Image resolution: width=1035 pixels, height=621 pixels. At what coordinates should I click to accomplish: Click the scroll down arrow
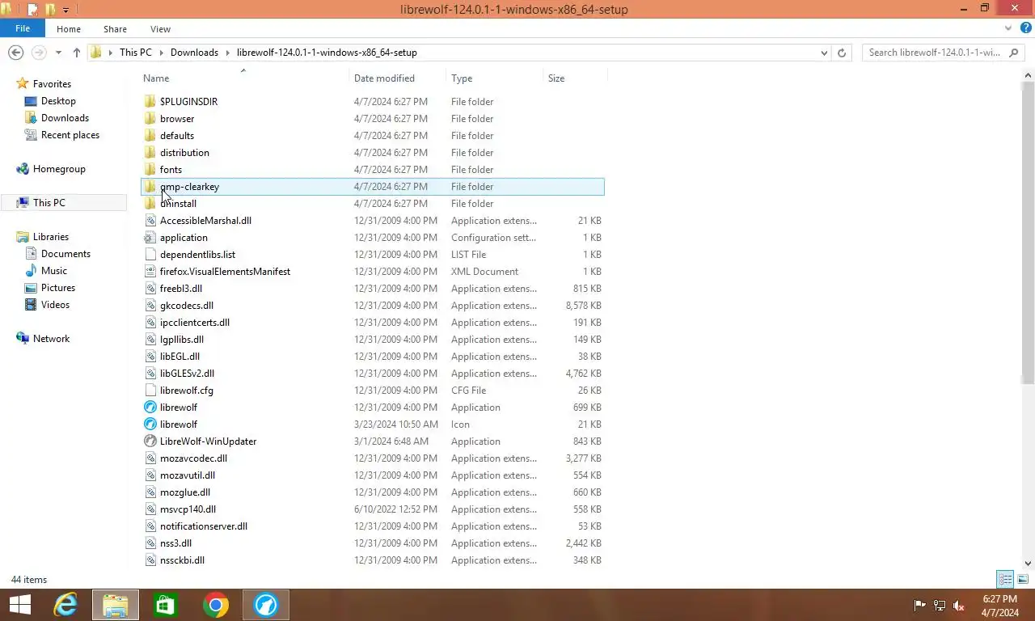click(1029, 564)
